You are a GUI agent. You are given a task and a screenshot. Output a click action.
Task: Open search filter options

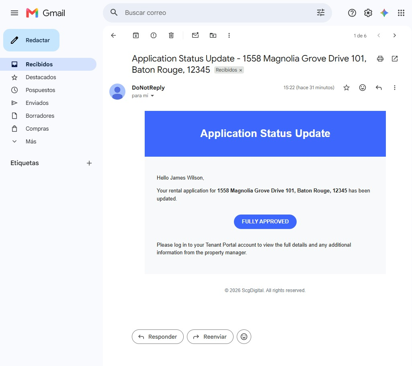click(321, 12)
